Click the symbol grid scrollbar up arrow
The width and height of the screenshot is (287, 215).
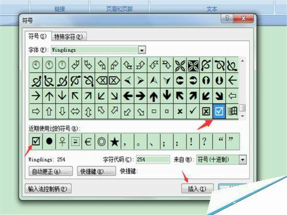point(242,61)
